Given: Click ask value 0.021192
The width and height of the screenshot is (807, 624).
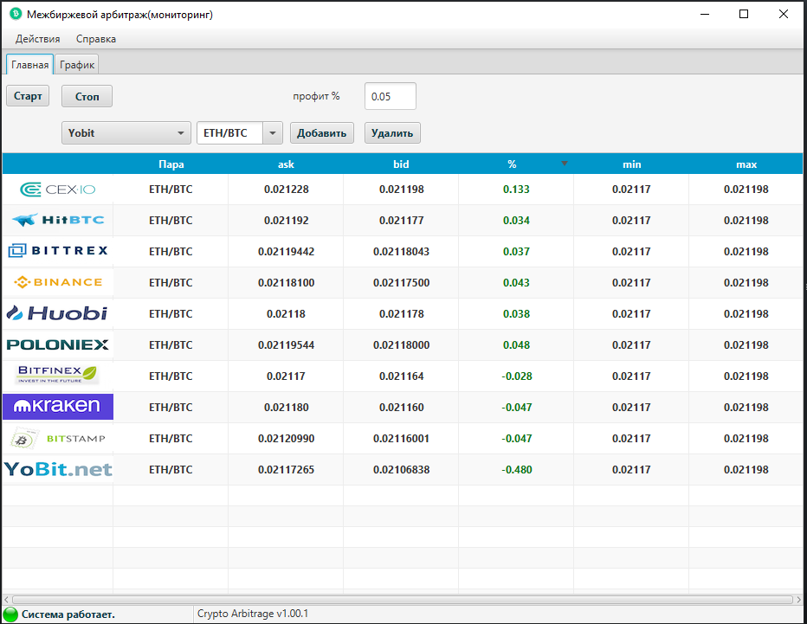Looking at the screenshot, I should coord(286,220).
